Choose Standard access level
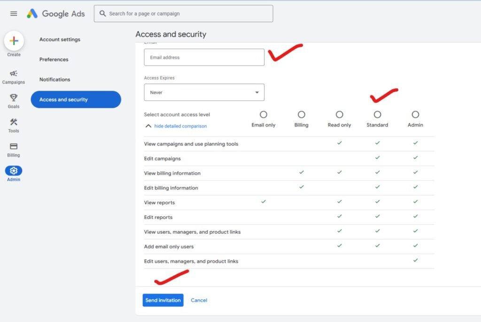 click(377, 115)
